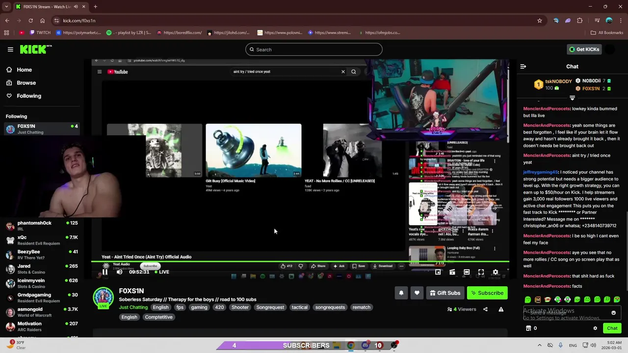Image resolution: width=628 pixels, height=353 pixels.
Task: Open Jared Slots & Casino channel
Action: (x=41, y=269)
